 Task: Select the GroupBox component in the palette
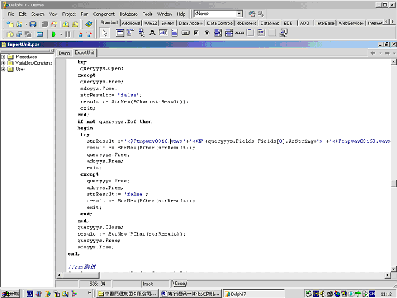(251, 32)
